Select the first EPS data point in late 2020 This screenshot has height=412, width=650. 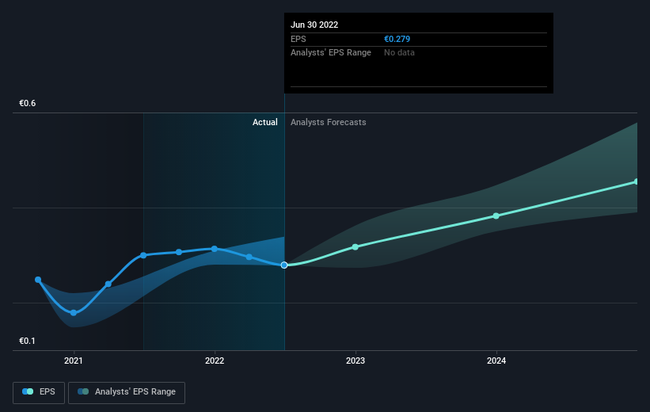pos(38,280)
